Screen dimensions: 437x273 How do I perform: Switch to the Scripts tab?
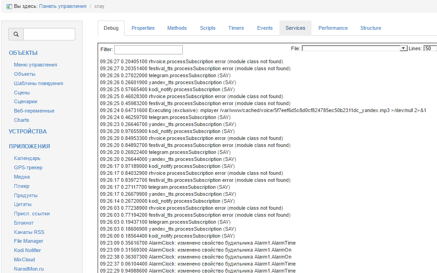[207, 28]
